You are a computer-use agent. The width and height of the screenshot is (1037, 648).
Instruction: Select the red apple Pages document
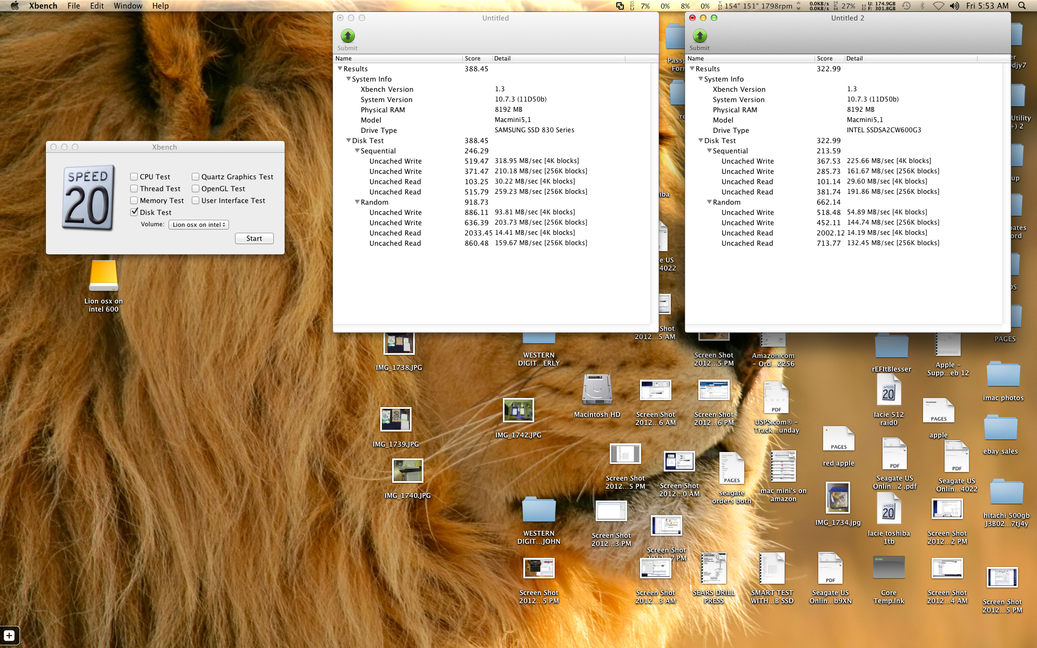click(838, 439)
